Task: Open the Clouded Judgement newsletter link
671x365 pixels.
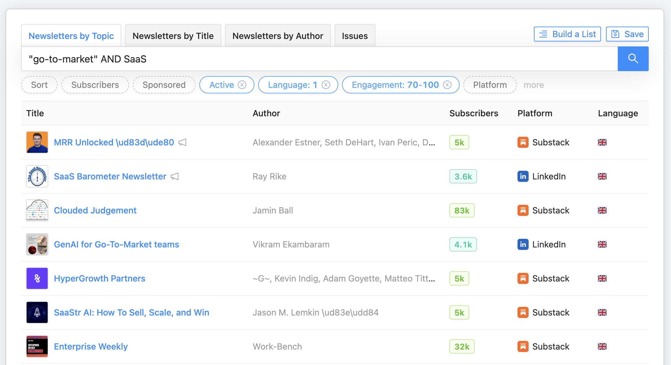Action: click(x=95, y=210)
